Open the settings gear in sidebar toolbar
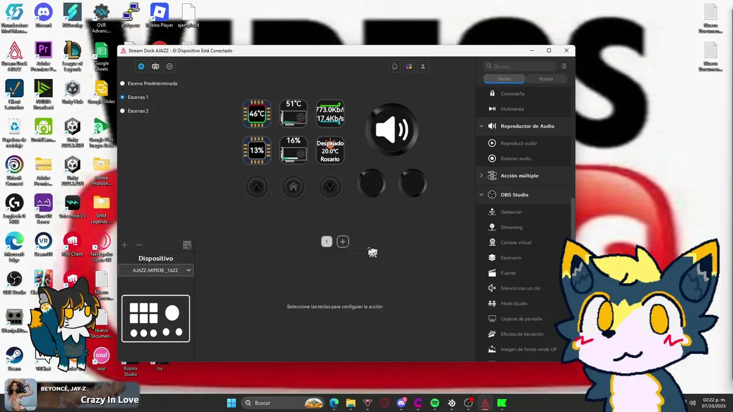 point(170,66)
